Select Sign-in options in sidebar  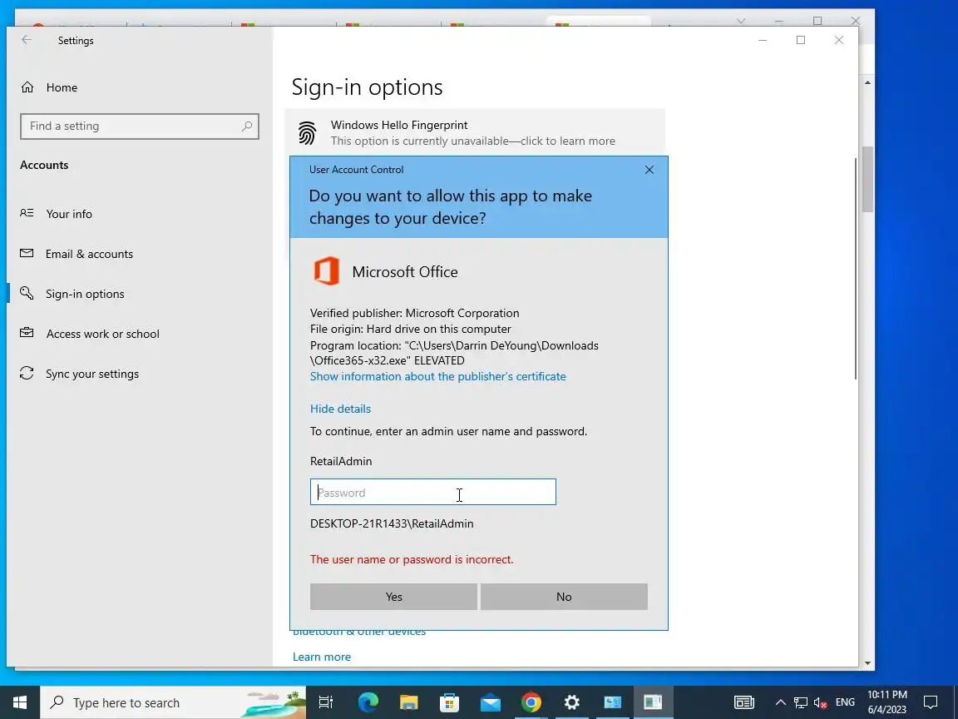[84, 294]
